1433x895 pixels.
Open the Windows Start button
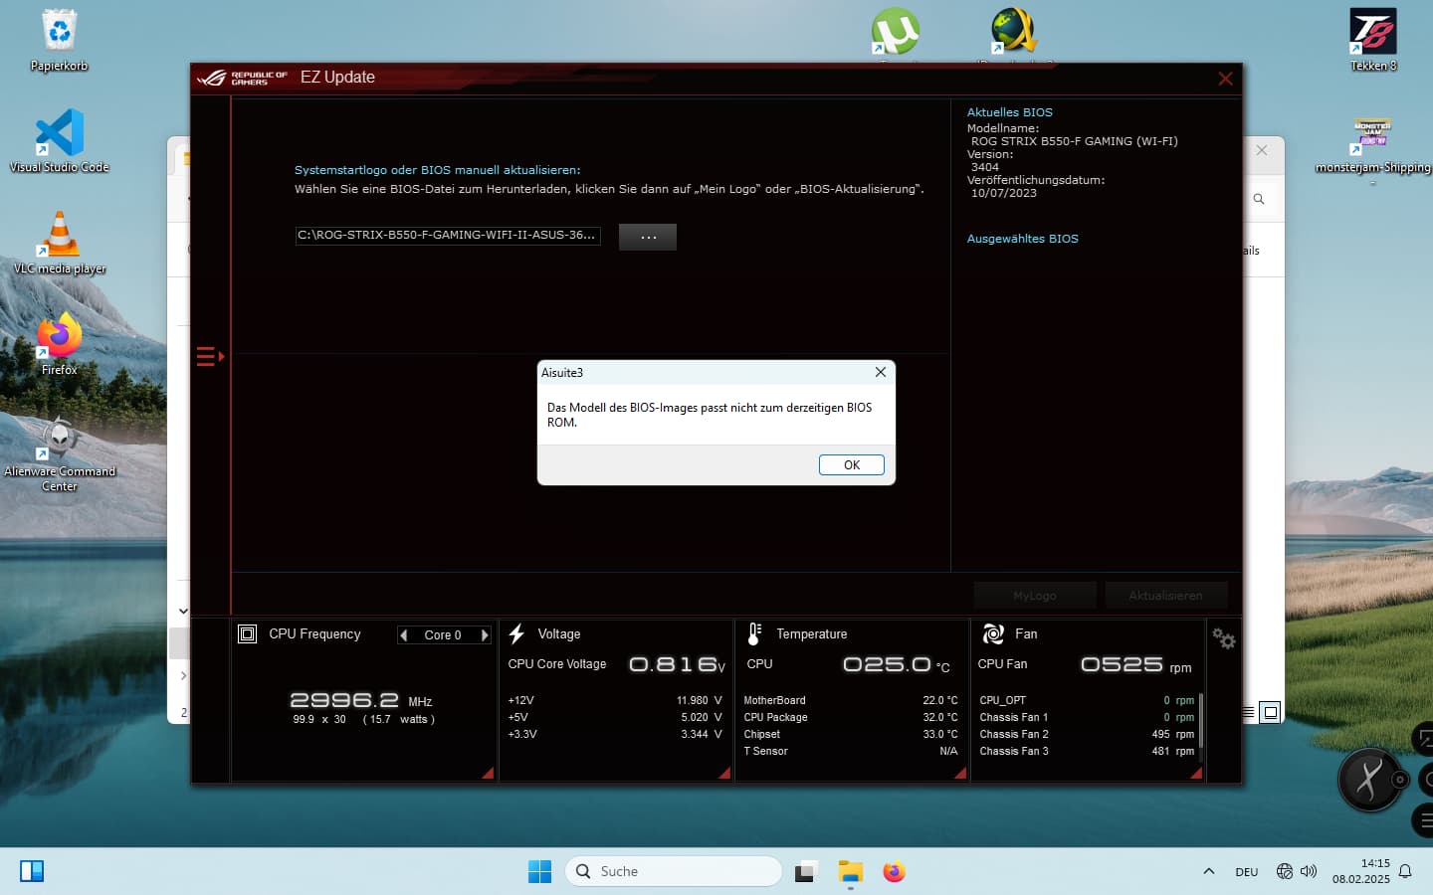[x=539, y=871]
